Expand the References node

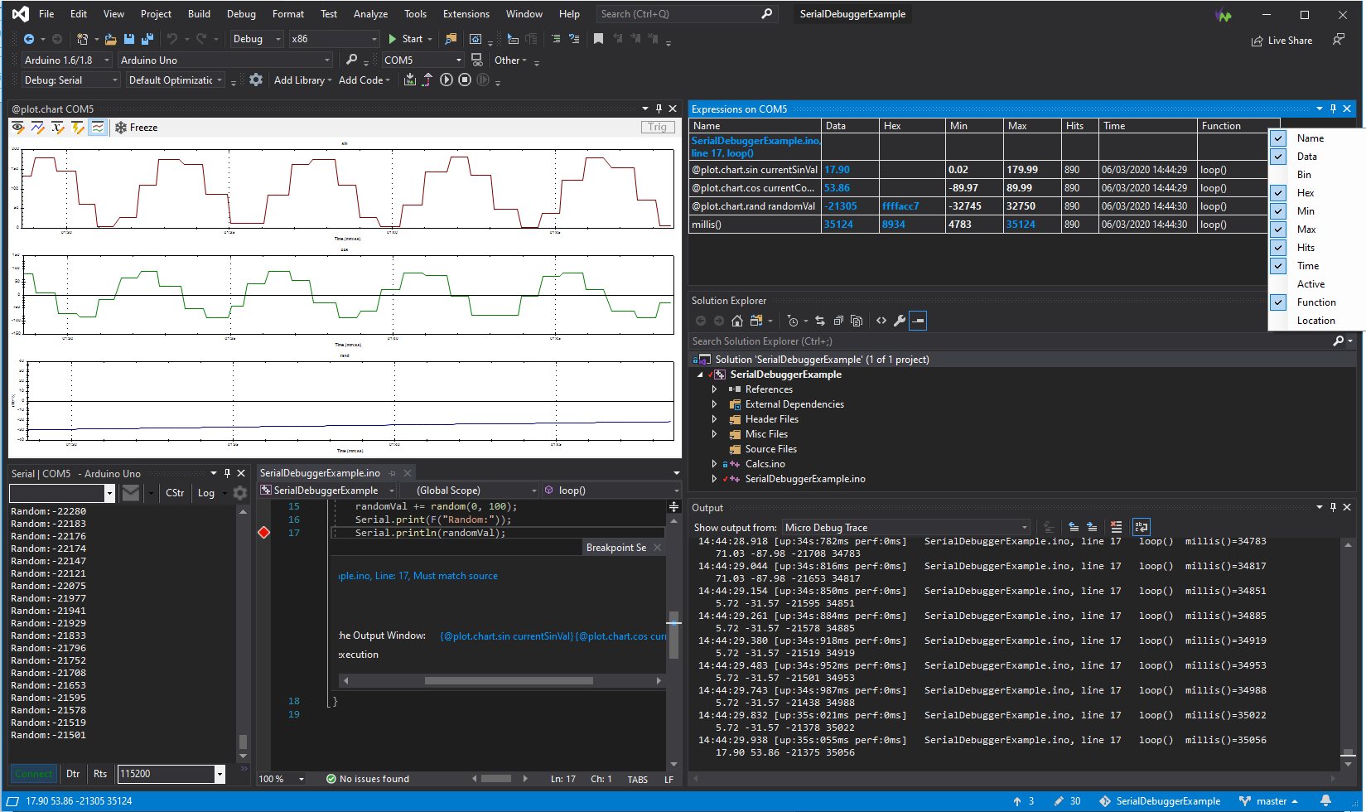(x=714, y=389)
